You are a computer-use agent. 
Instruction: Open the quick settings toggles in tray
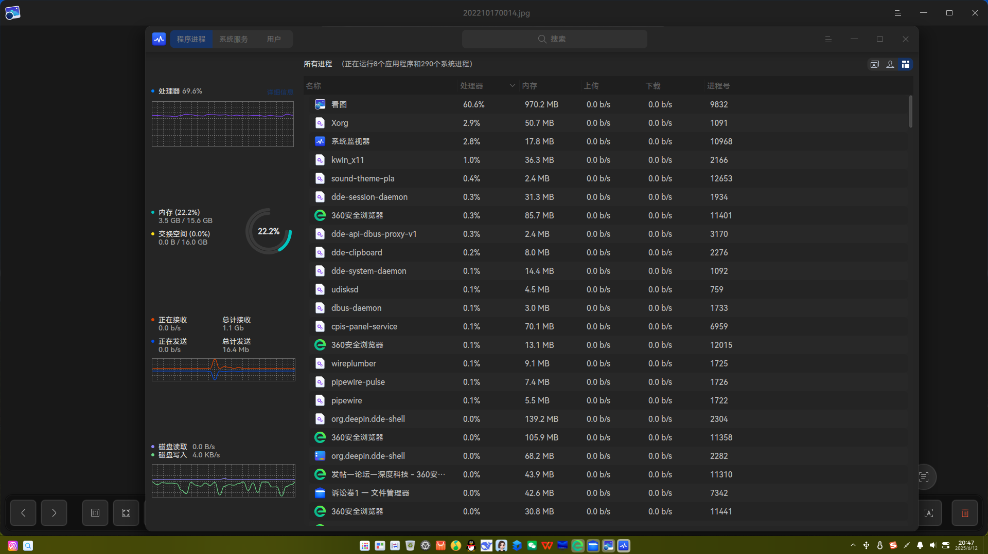tap(946, 545)
